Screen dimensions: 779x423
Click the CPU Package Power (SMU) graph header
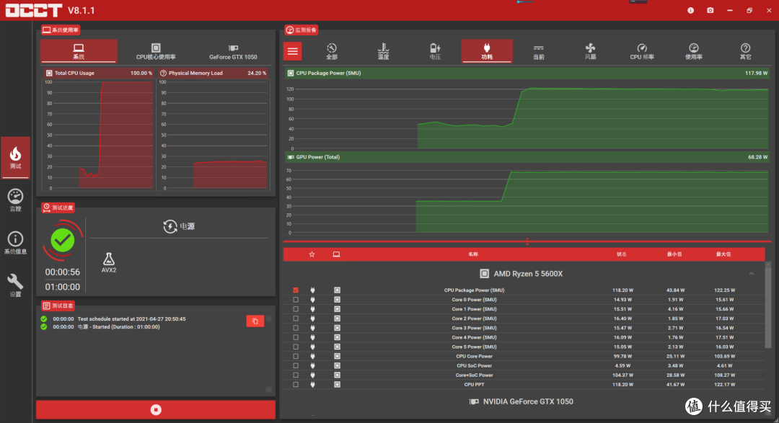click(527, 73)
